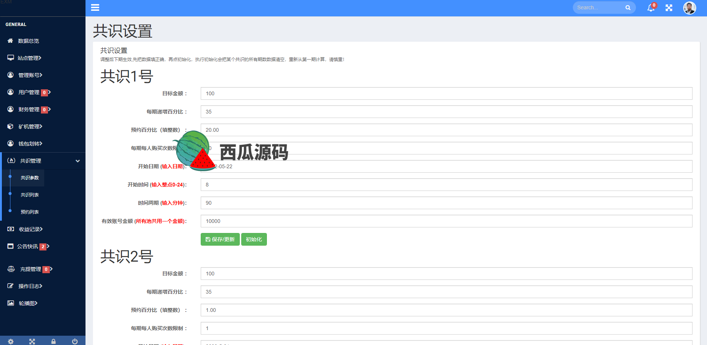Toggle the hamburger sidebar menu
Viewport: 707px width, 345px height.
pyautogui.click(x=95, y=7)
